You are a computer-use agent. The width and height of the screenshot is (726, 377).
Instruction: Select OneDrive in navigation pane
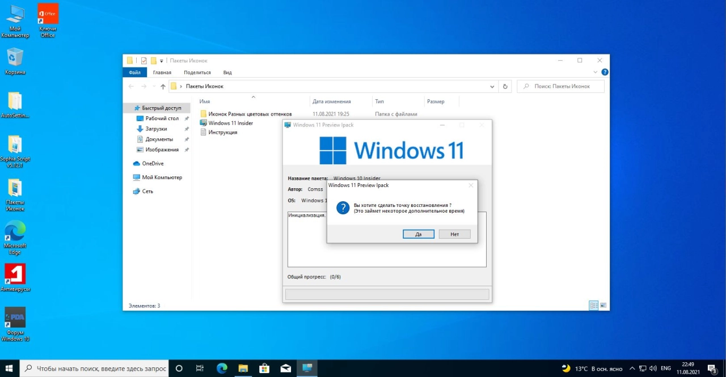[148, 164]
